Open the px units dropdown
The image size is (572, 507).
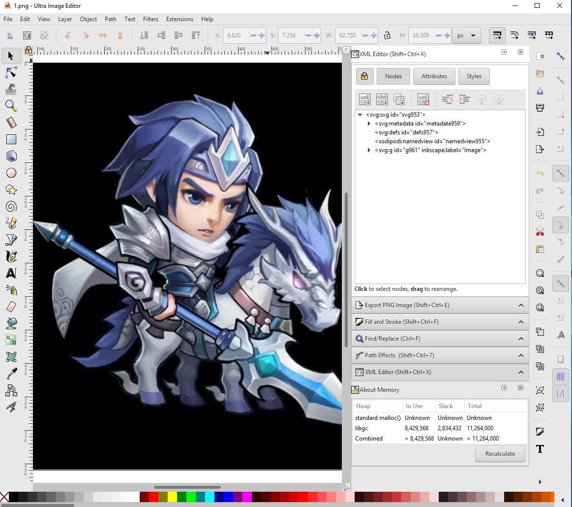pyautogui.click(x=466, y=35)
